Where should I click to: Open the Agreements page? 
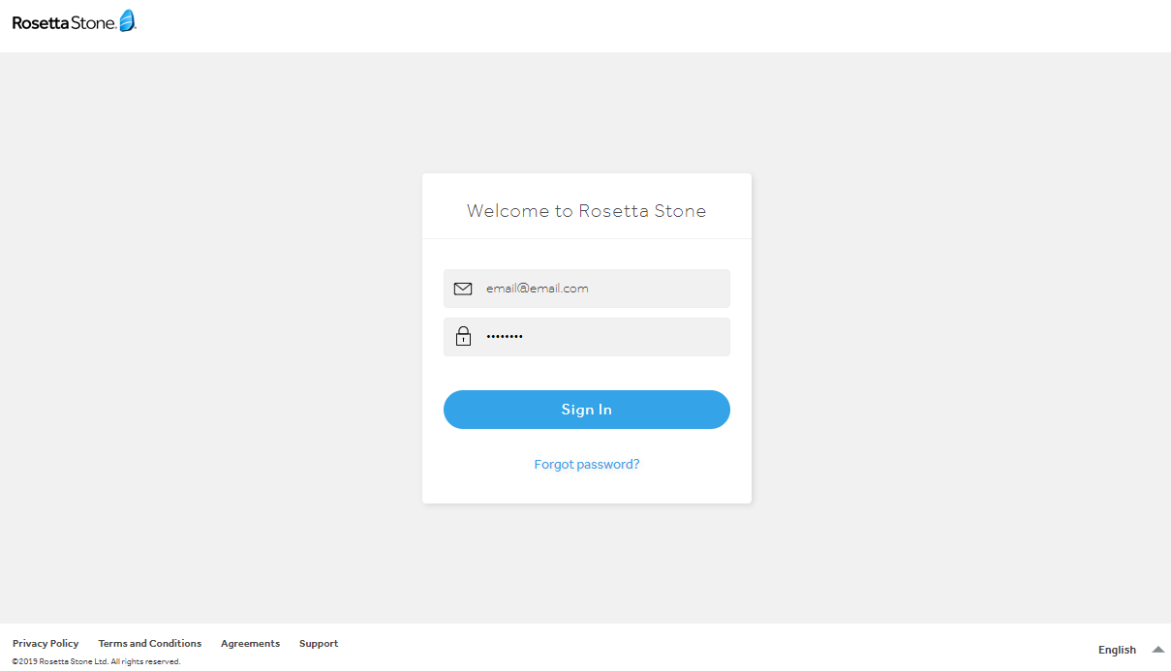point(250,643)
